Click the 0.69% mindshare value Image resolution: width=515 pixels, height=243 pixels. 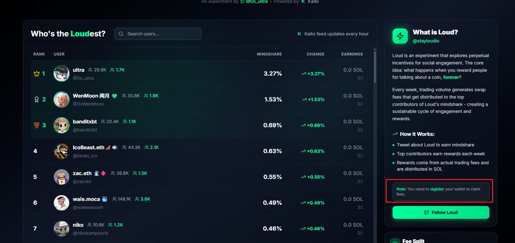(x=273, y=125)
